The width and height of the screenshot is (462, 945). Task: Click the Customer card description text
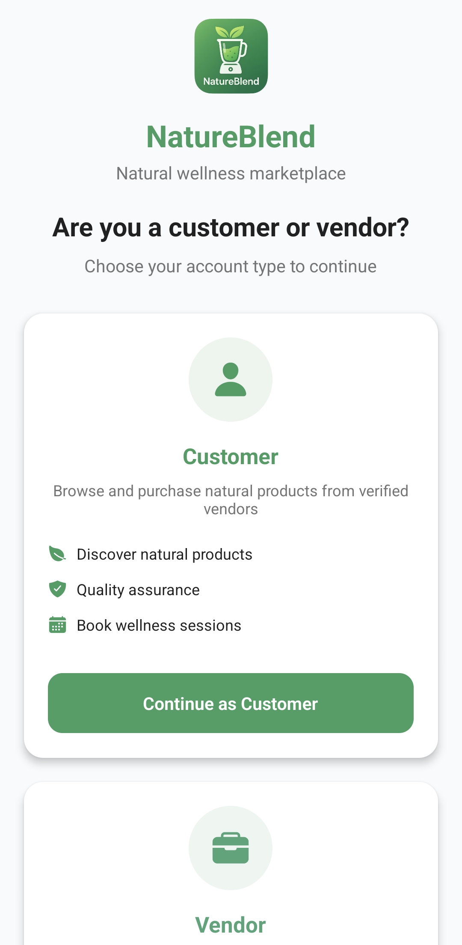(231, 500)
